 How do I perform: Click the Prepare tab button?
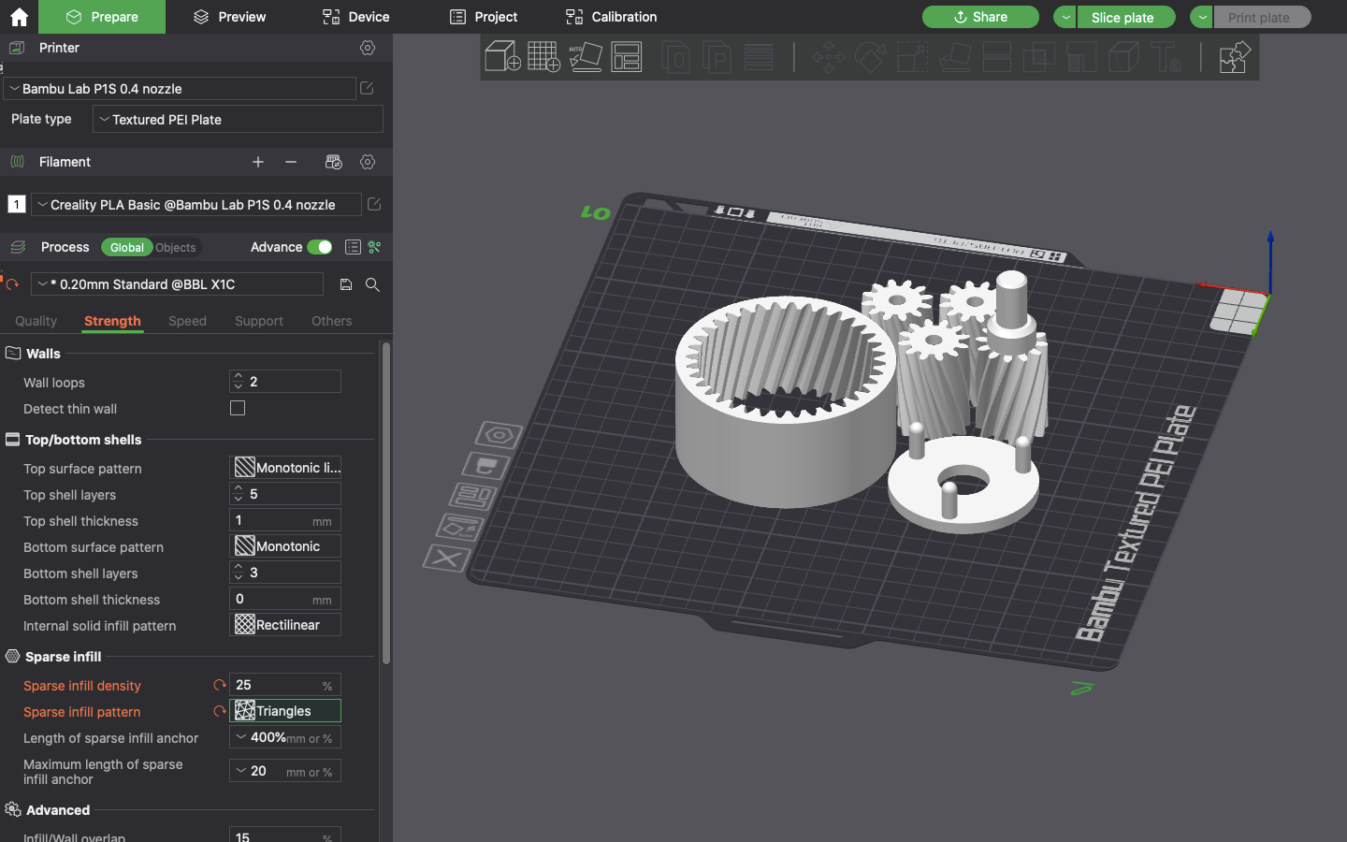102,17
